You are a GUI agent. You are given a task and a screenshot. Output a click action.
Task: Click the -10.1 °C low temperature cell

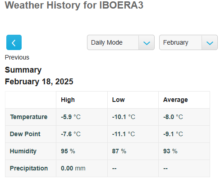pos(133,117)
